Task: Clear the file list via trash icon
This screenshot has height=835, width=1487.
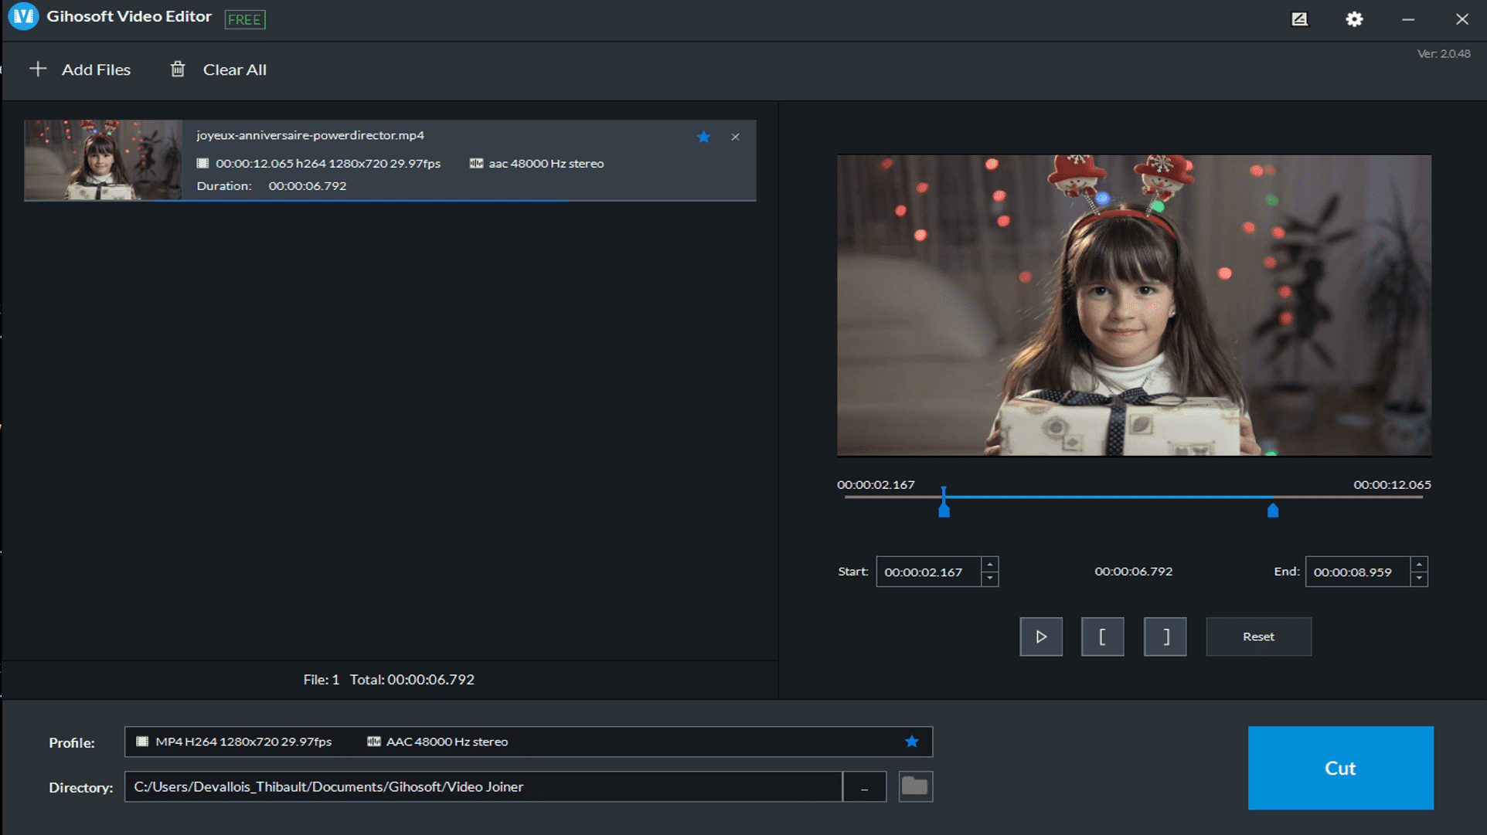Action: pyautogui.click(x=178, y=69)
